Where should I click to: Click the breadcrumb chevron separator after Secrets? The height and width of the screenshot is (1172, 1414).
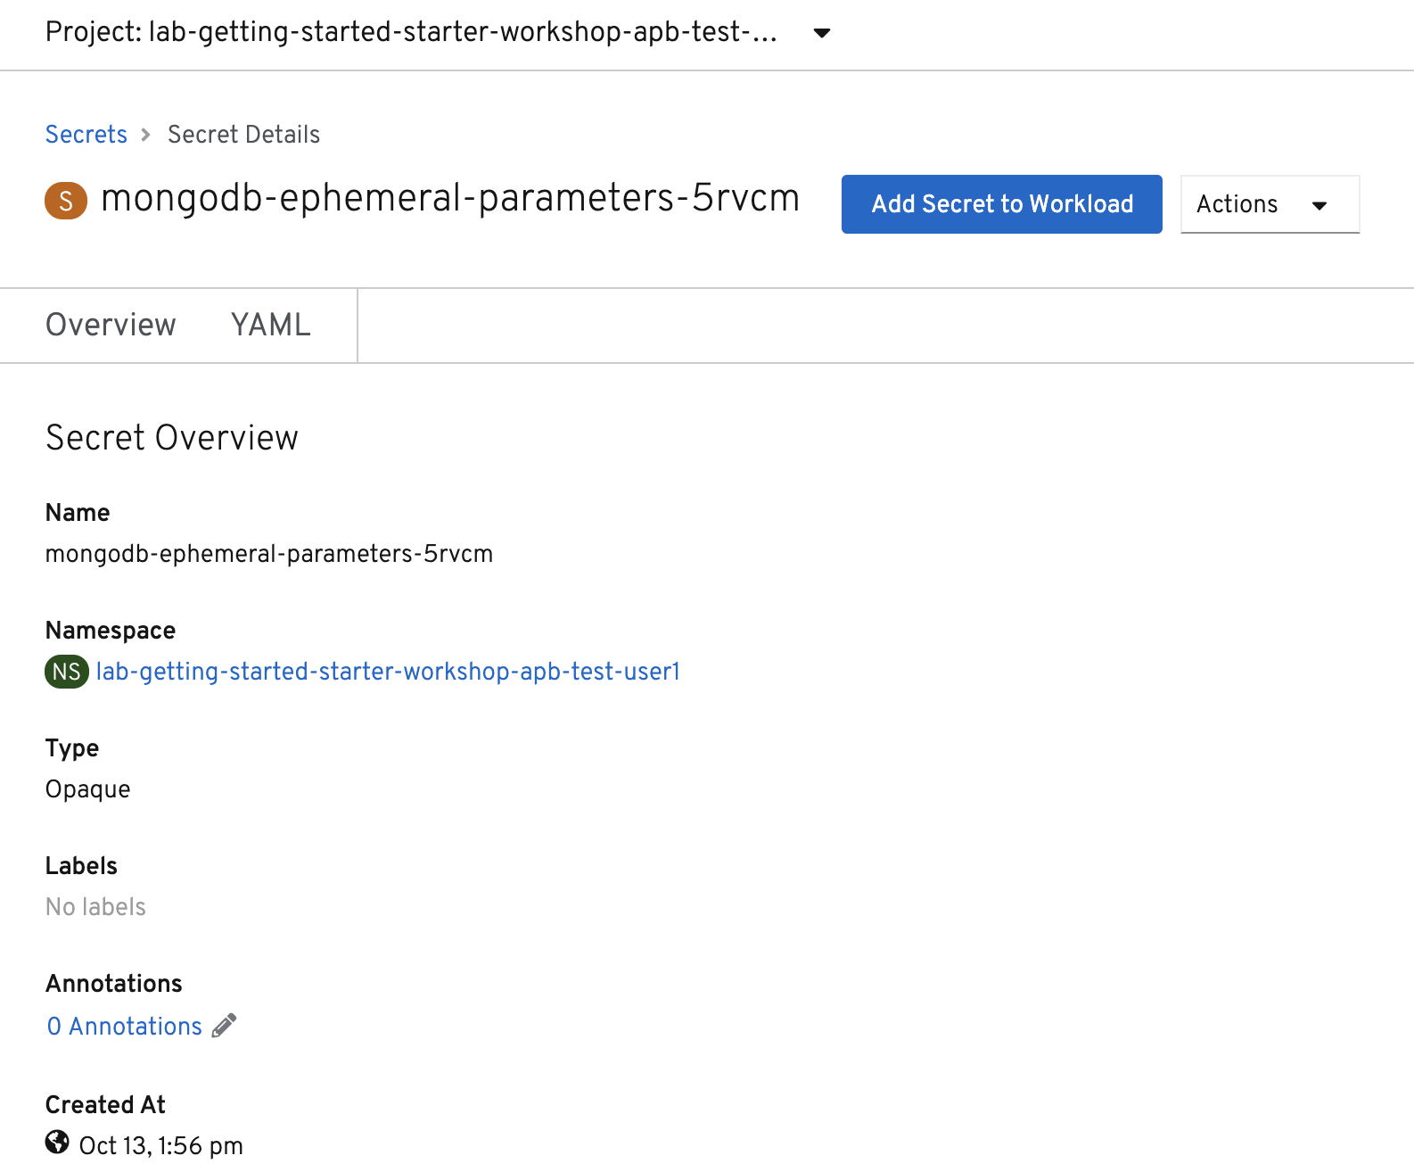pos(146,135)
